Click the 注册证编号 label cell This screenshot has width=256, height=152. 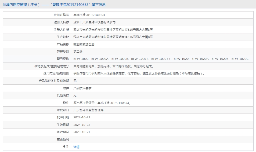(37, 15)
